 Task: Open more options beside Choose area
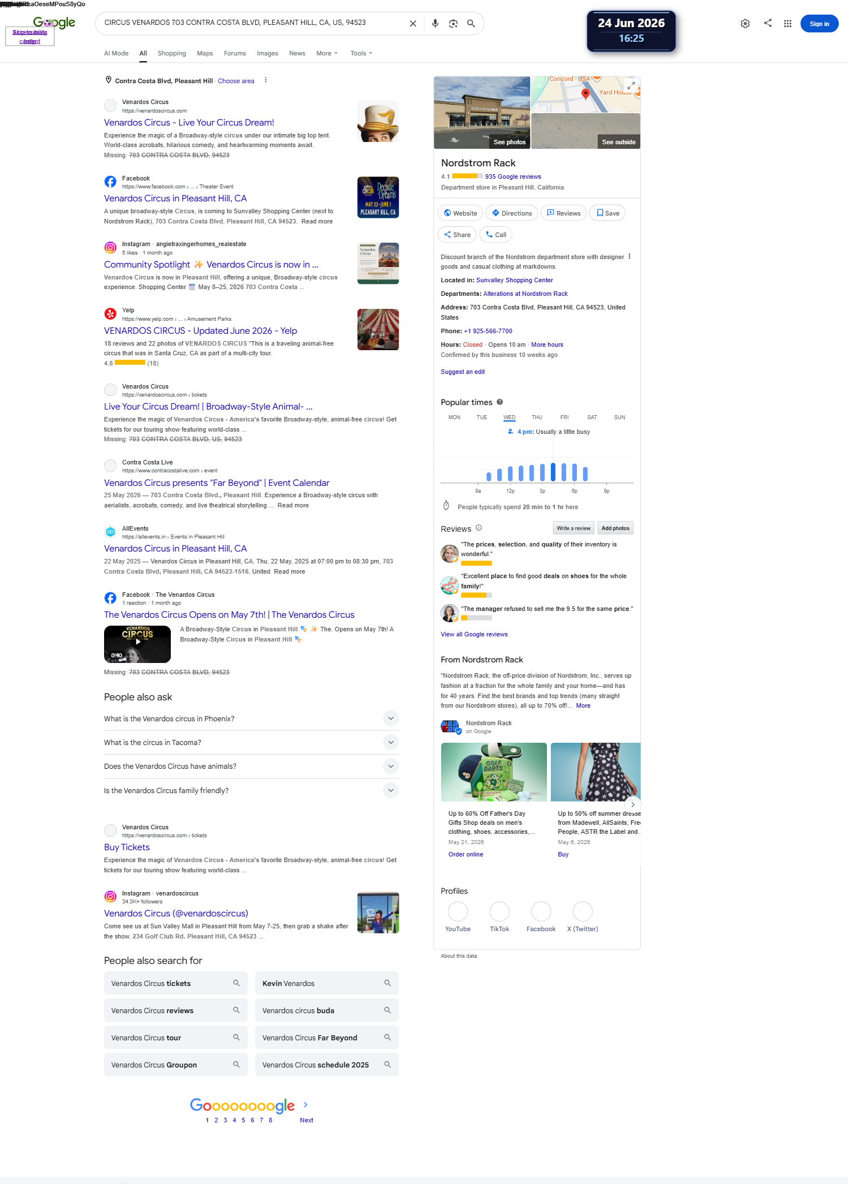[265, 80]
